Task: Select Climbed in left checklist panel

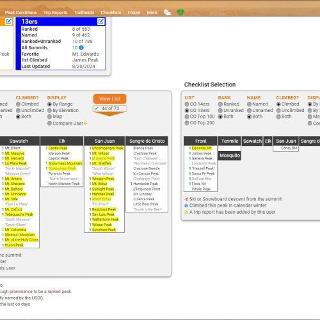Action: tap(18, 104)
